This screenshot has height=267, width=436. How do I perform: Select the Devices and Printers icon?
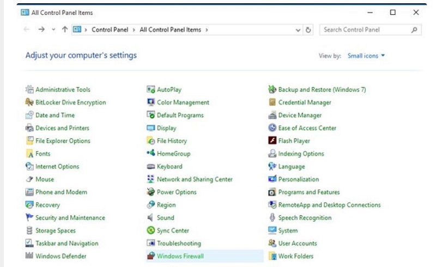tap(29, 128)
